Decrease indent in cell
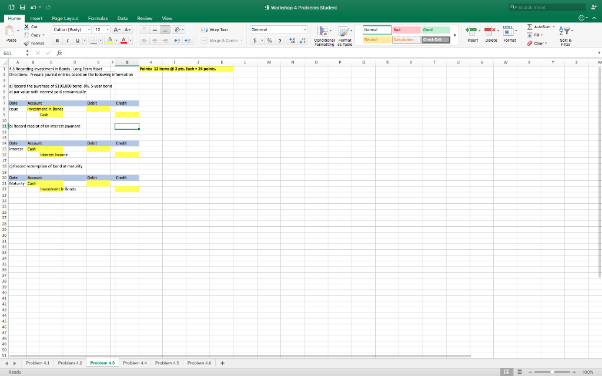Viewport: 602px width, 376px height. 177,41
